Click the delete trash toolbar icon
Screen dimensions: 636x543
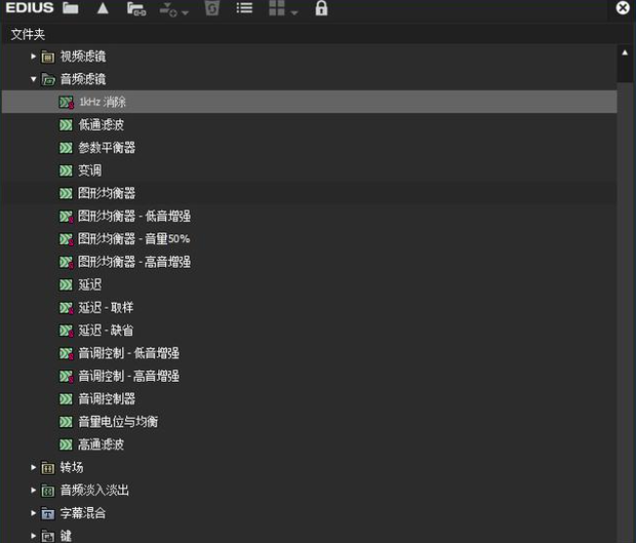tap(212, 8)
